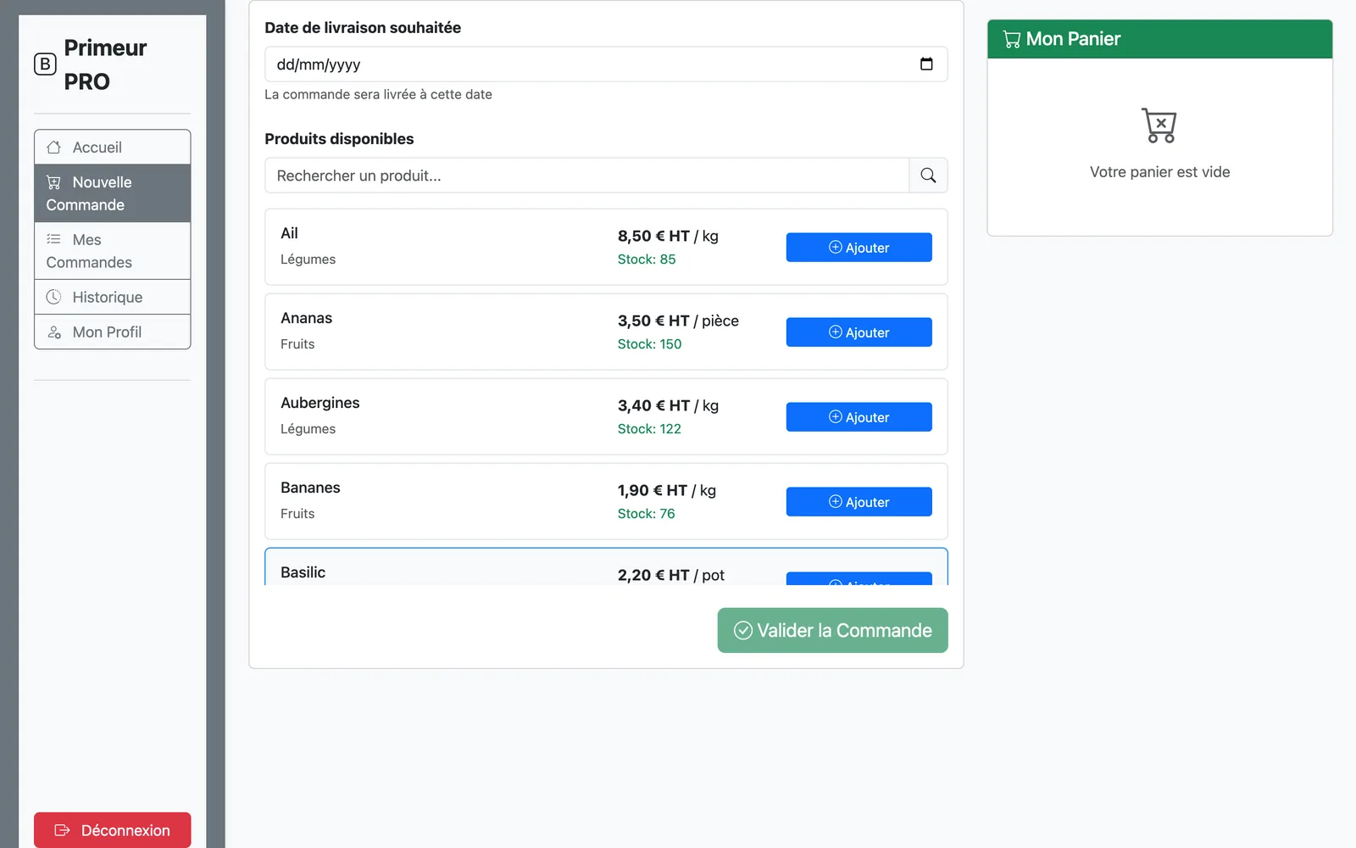
Task: Click the empty cart icon
Action: point(1159,126)
